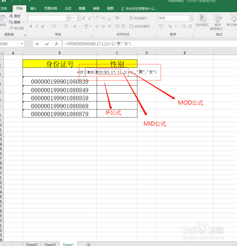Image resolution: width=237 pixels, height=246 pixels.
Task: Open the phonetic guide (wén) button
Action: click(x=86, y=26)
